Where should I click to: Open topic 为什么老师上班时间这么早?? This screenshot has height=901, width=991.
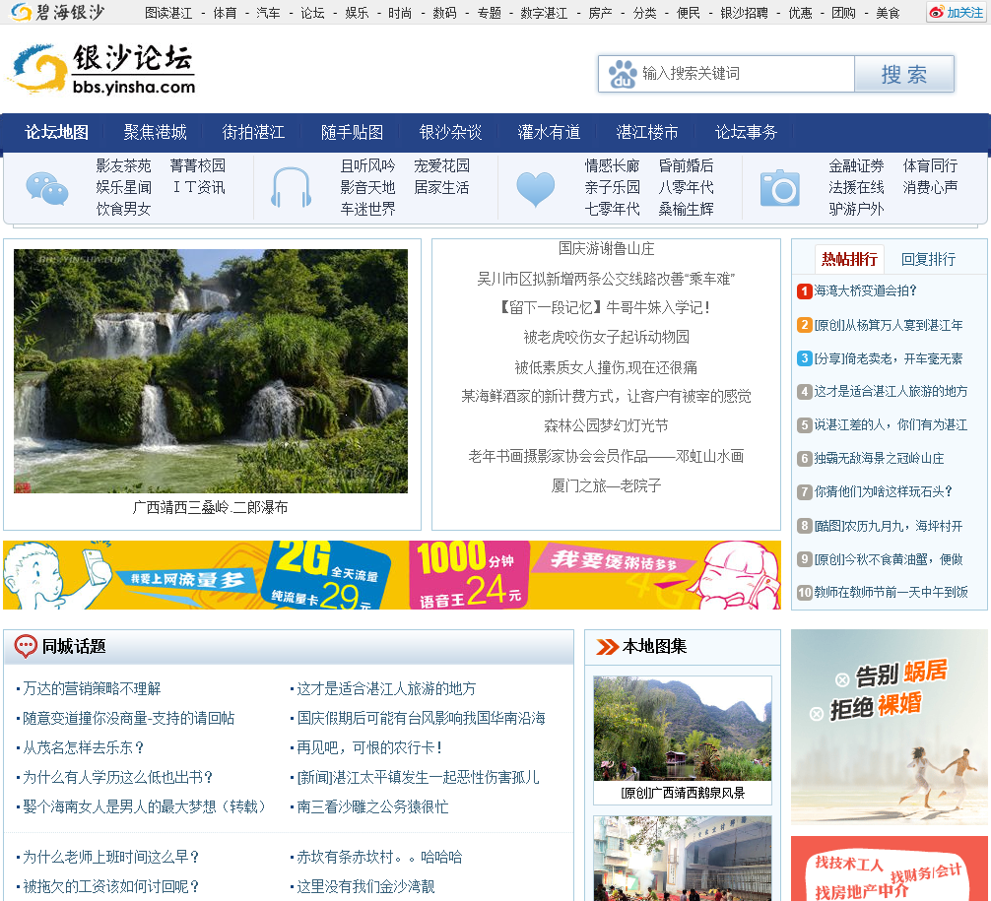[x=111, y=857]
